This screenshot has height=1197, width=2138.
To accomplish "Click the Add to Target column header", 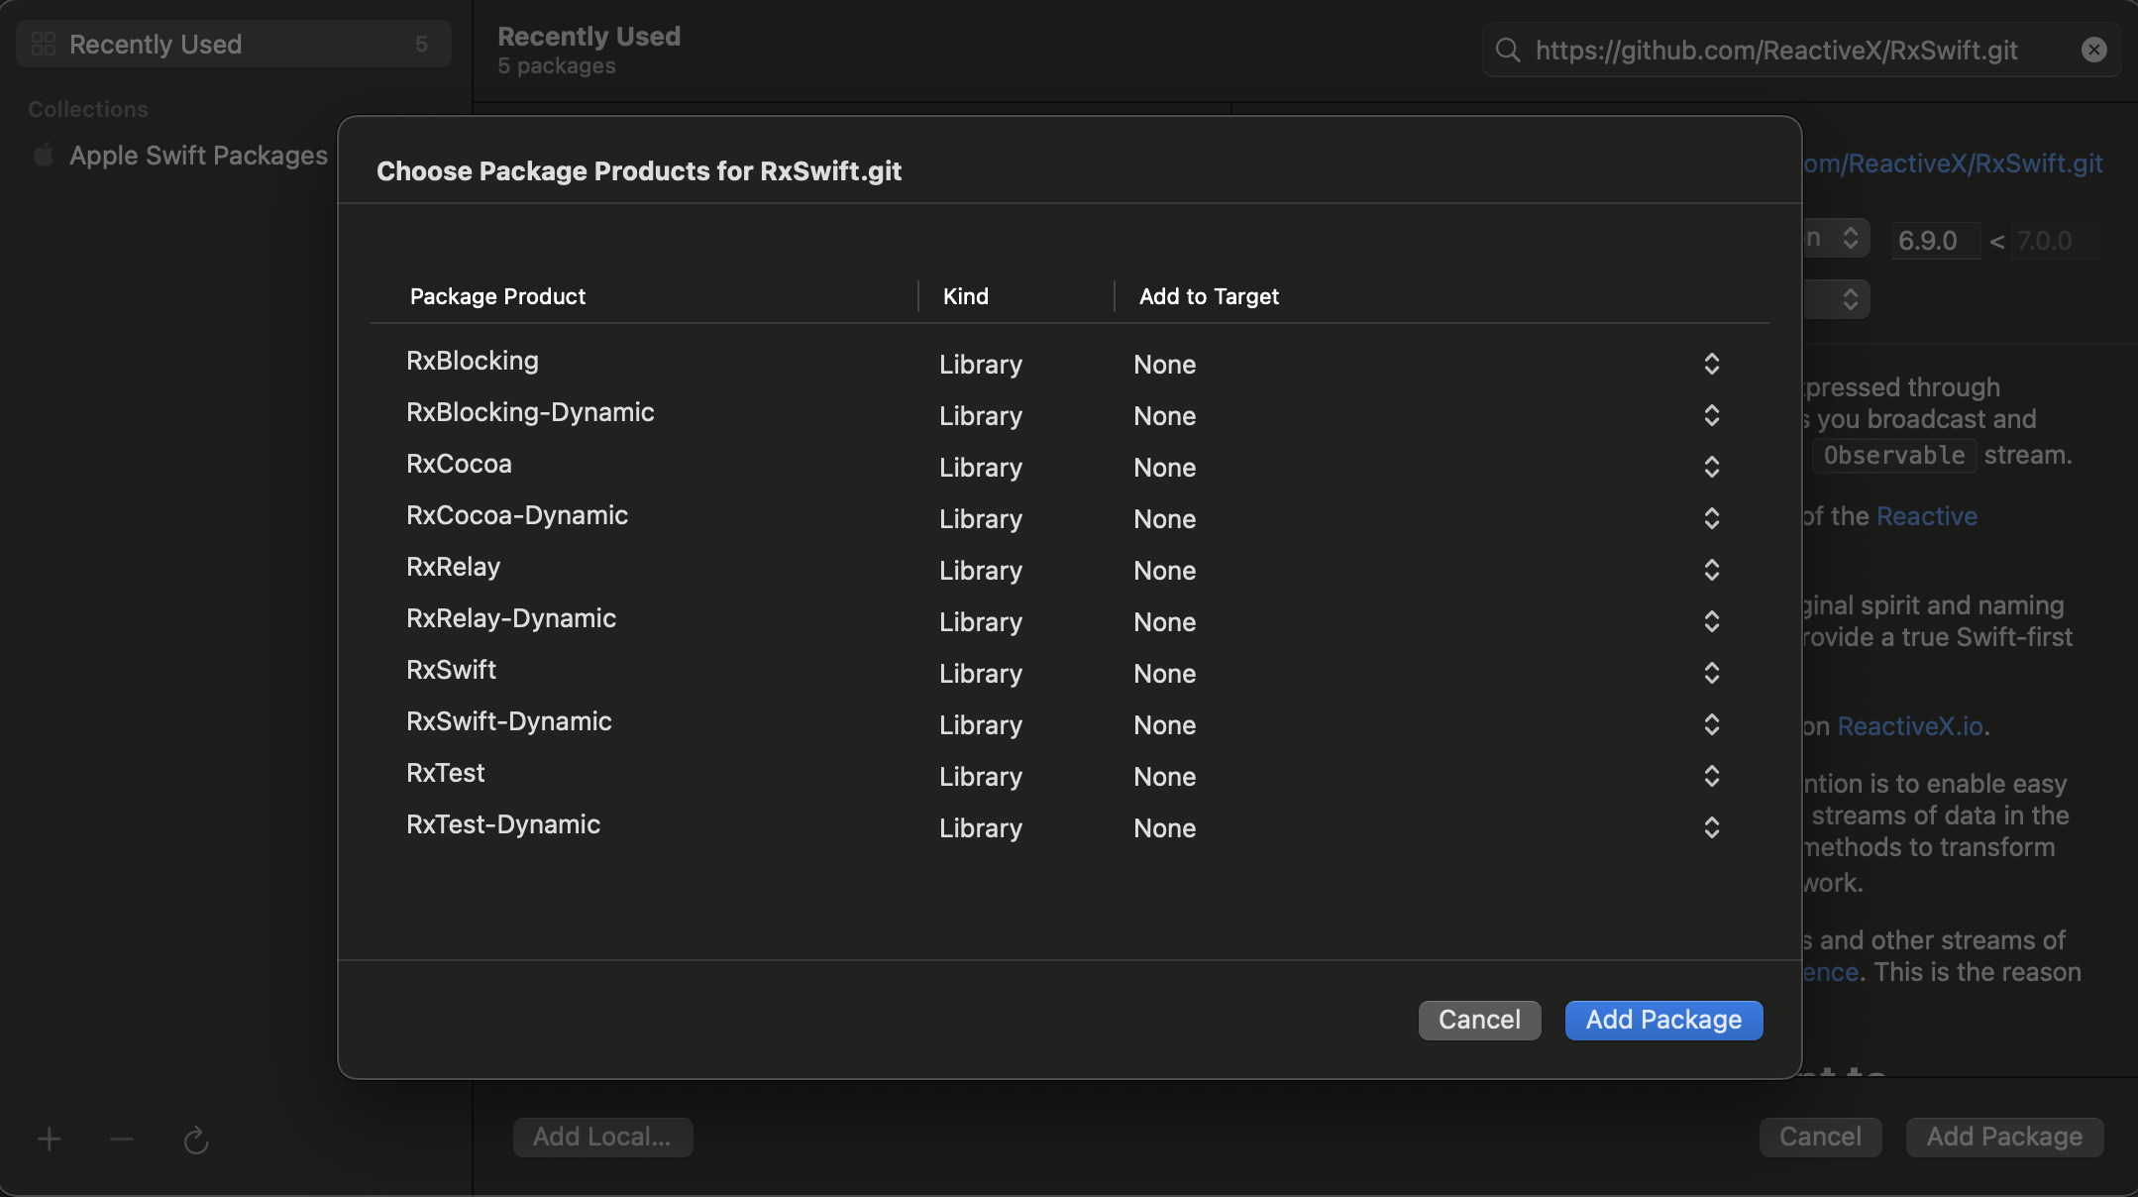I will 1209,296.
